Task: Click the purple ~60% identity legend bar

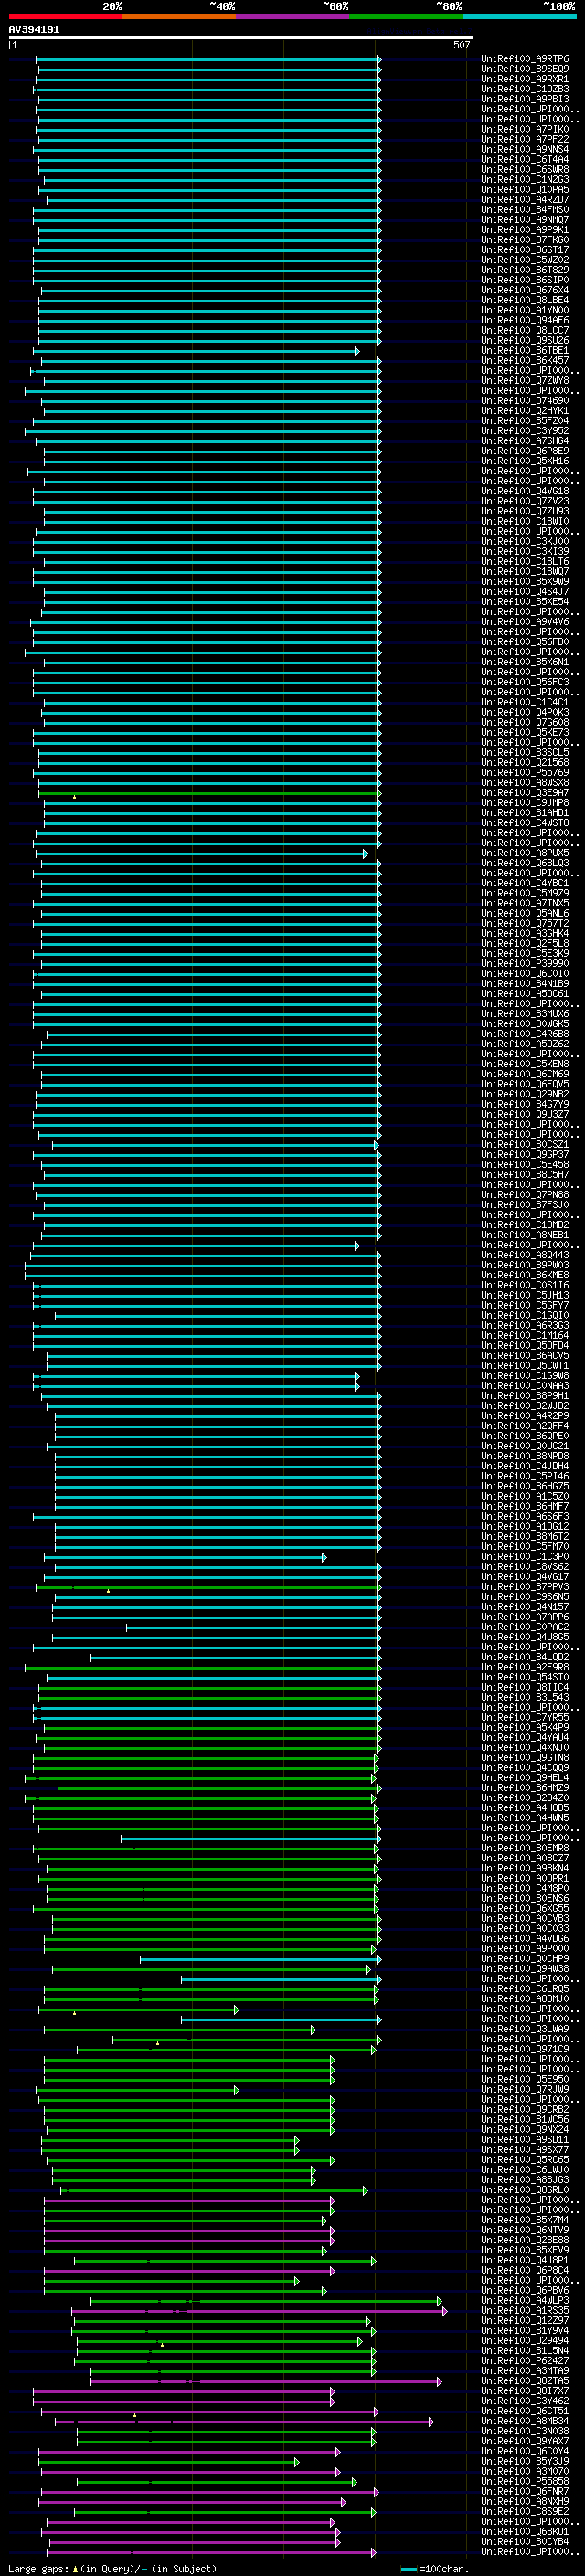Action: point(292,16)
